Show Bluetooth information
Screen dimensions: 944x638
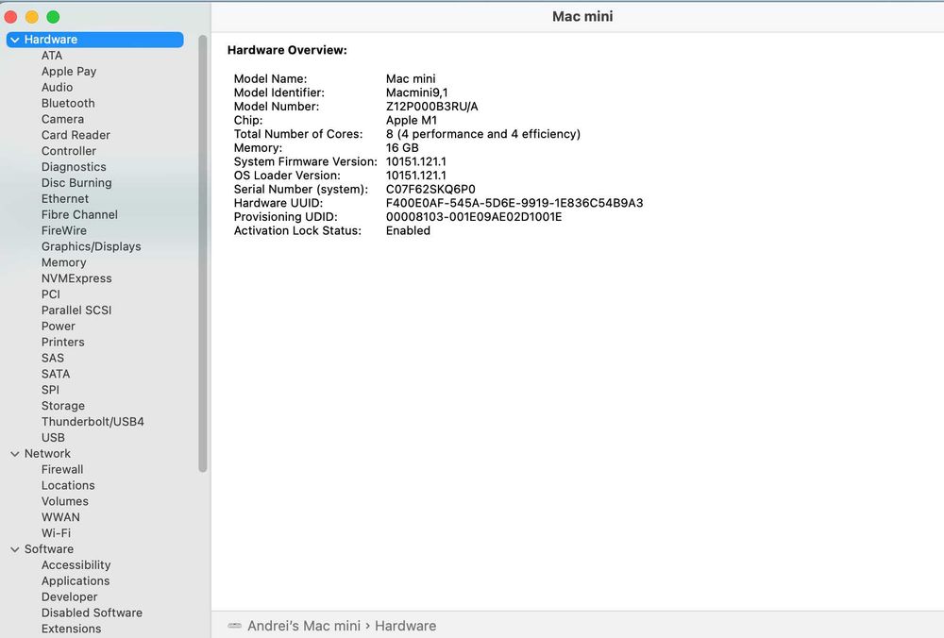(68, 103)
